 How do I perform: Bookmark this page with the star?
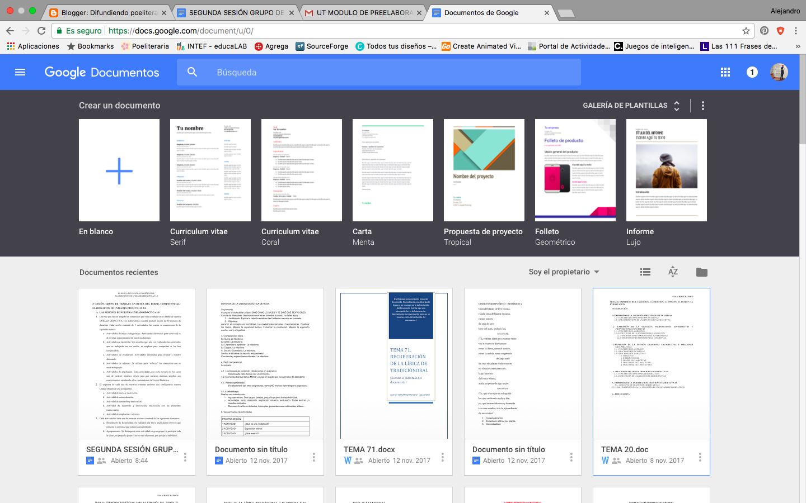[746, 31]
